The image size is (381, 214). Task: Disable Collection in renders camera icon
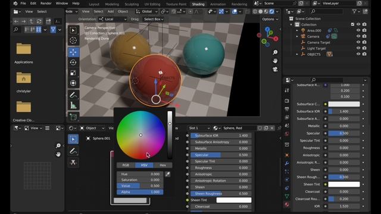(364, 24)
